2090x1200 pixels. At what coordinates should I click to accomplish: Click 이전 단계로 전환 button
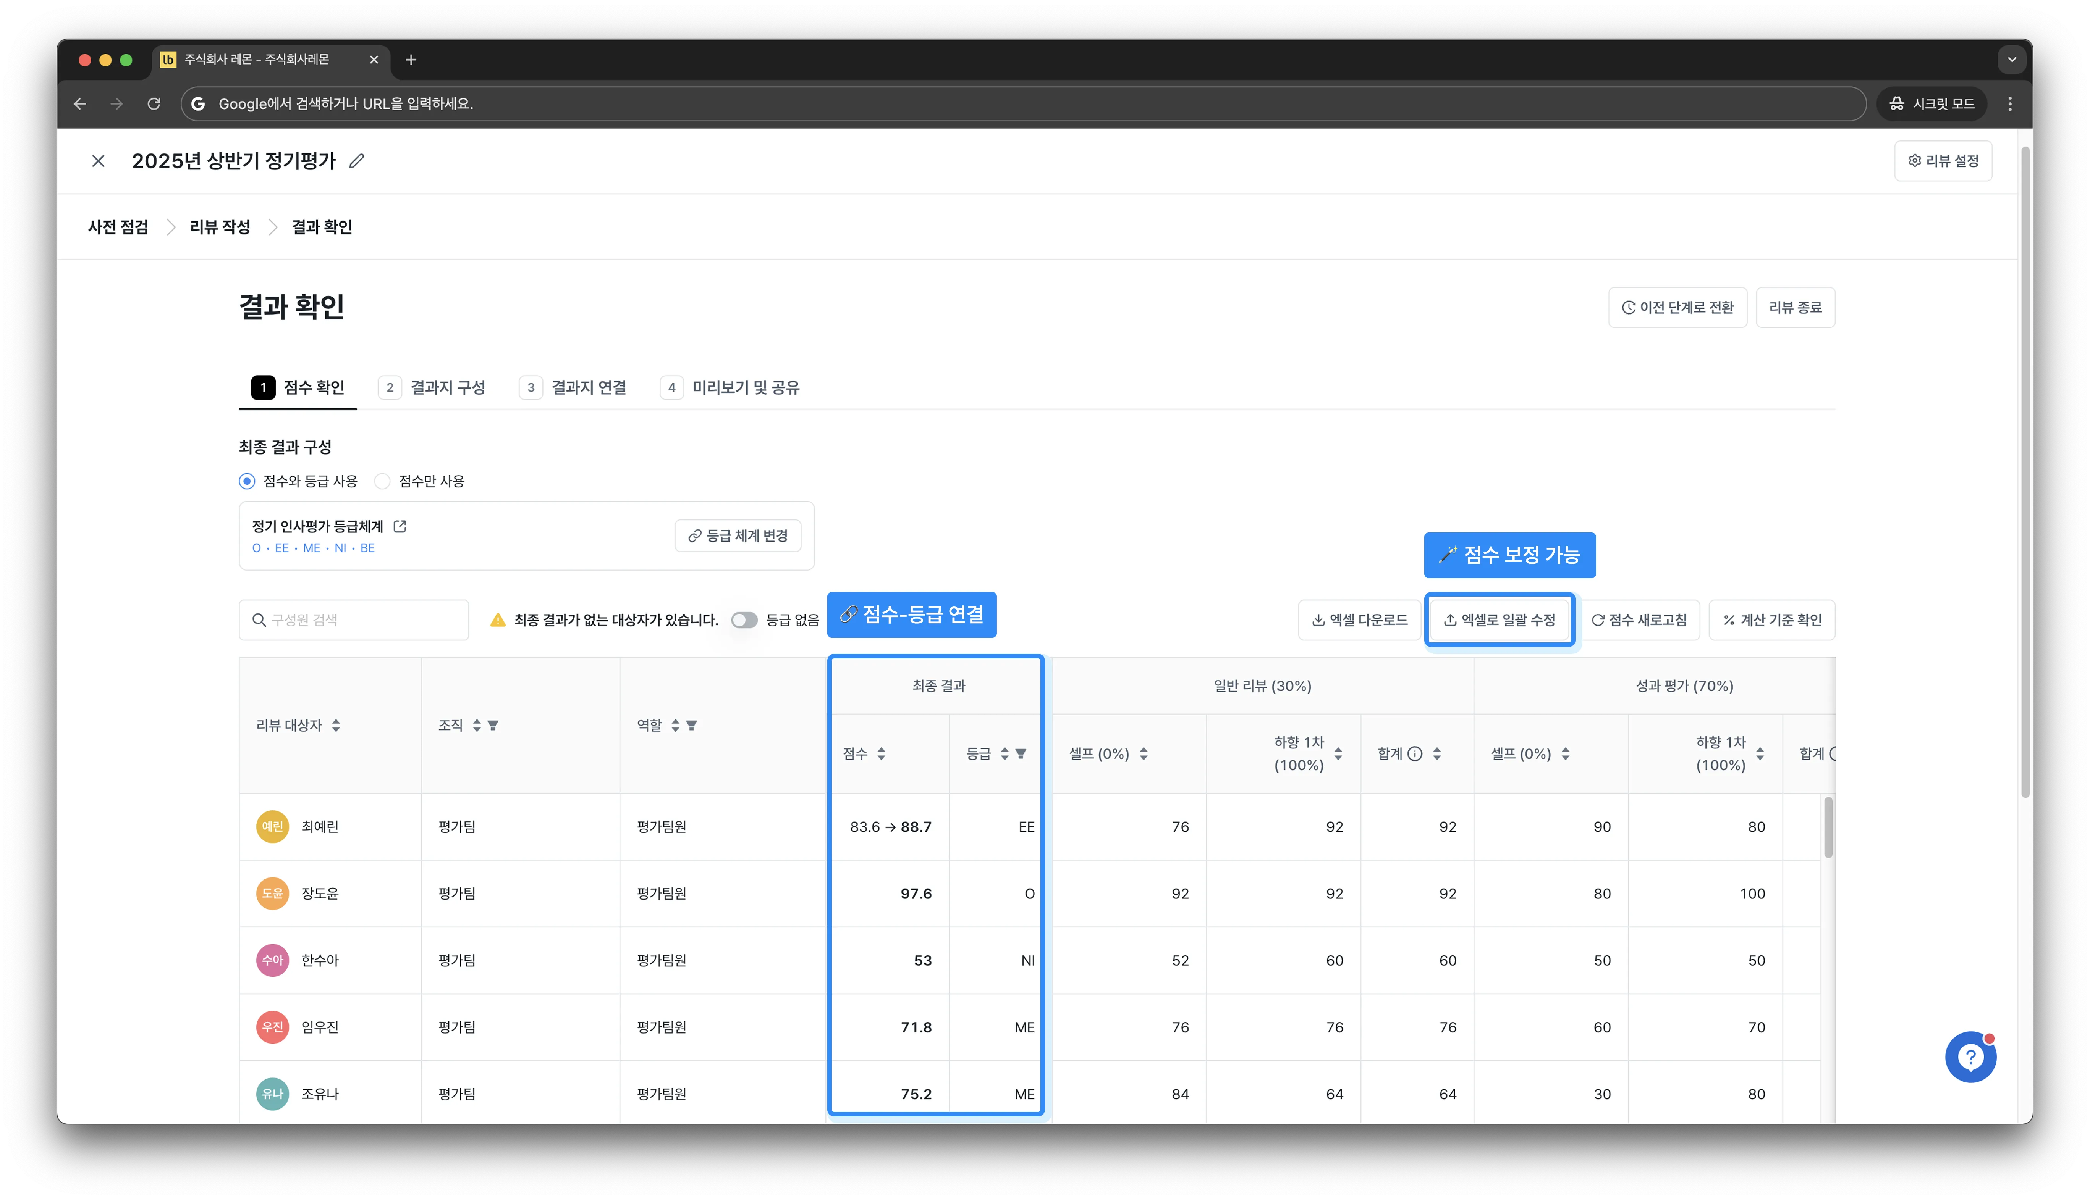click(x=1677, y=307)
